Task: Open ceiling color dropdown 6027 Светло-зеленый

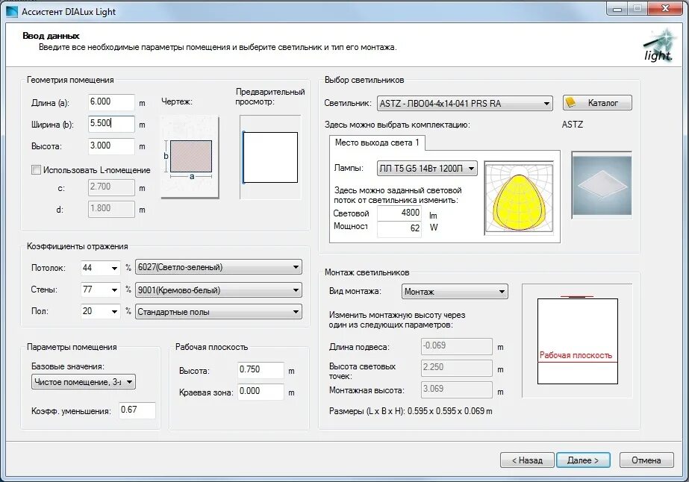Action: [219, 267]
